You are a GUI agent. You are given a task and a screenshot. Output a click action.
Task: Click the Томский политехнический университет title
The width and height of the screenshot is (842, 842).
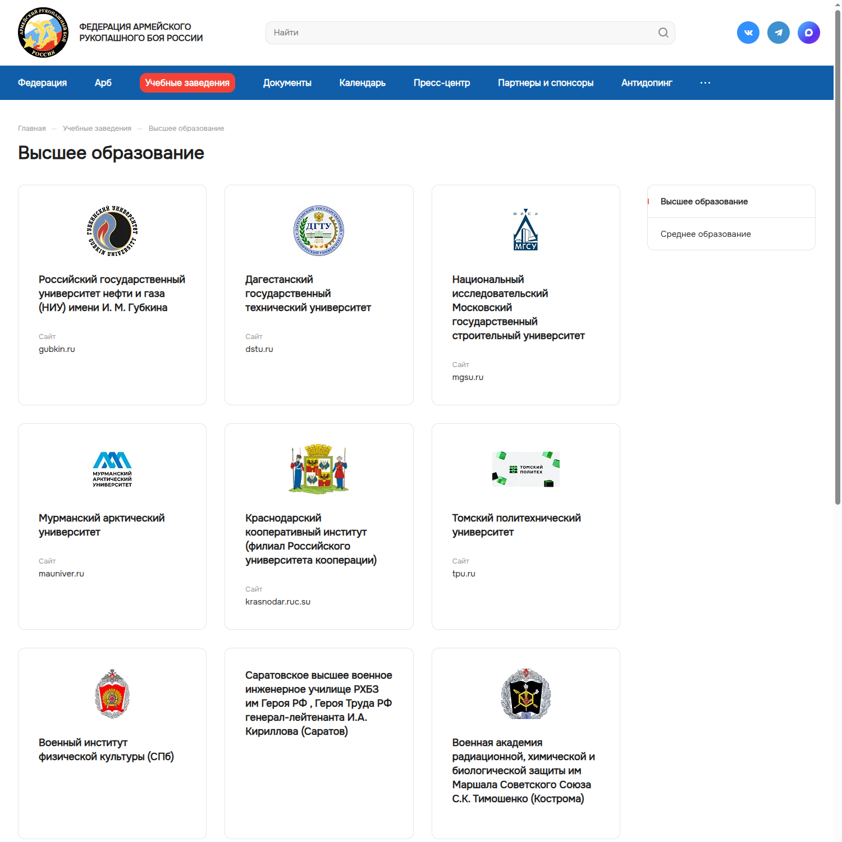pyautogui.click(x=516, y=525)
